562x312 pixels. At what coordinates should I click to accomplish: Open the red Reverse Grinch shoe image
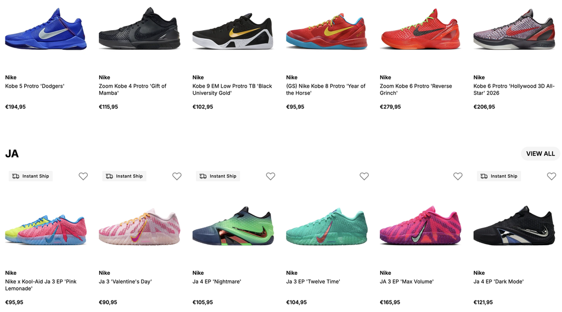click(x=420, y=30)
